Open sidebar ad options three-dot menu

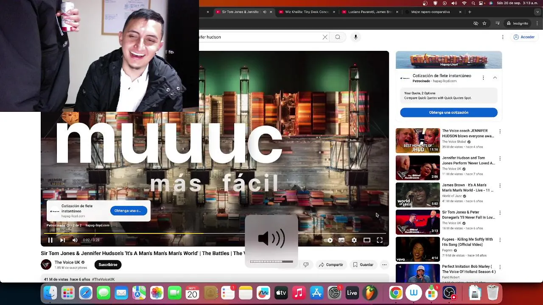tap(483, 78)
